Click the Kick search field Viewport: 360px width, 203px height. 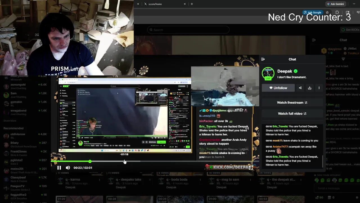tap(188, 30)
